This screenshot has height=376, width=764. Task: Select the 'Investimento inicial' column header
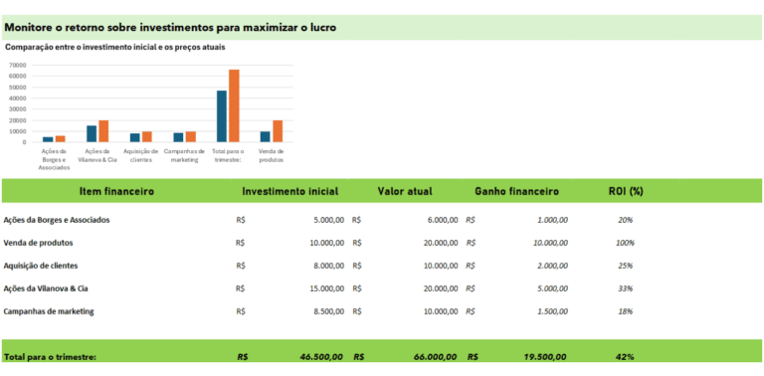click(x=290, y=191)
